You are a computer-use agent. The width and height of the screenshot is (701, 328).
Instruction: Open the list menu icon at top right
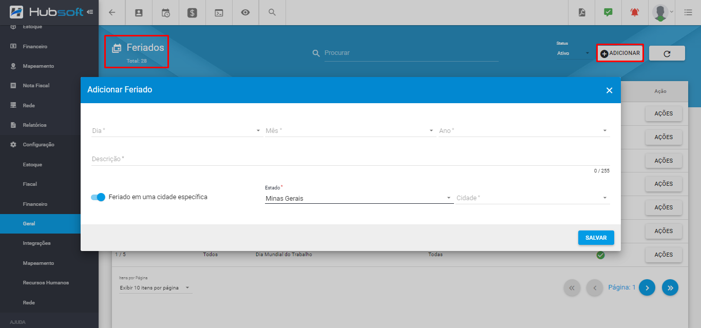[688, 13]
